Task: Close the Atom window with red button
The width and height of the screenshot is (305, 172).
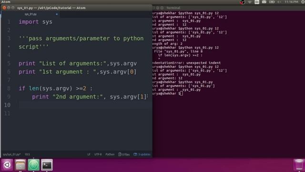Action: coord(4,8)
